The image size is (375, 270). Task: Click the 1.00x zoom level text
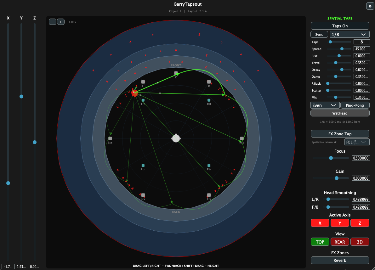pos(72,22)
